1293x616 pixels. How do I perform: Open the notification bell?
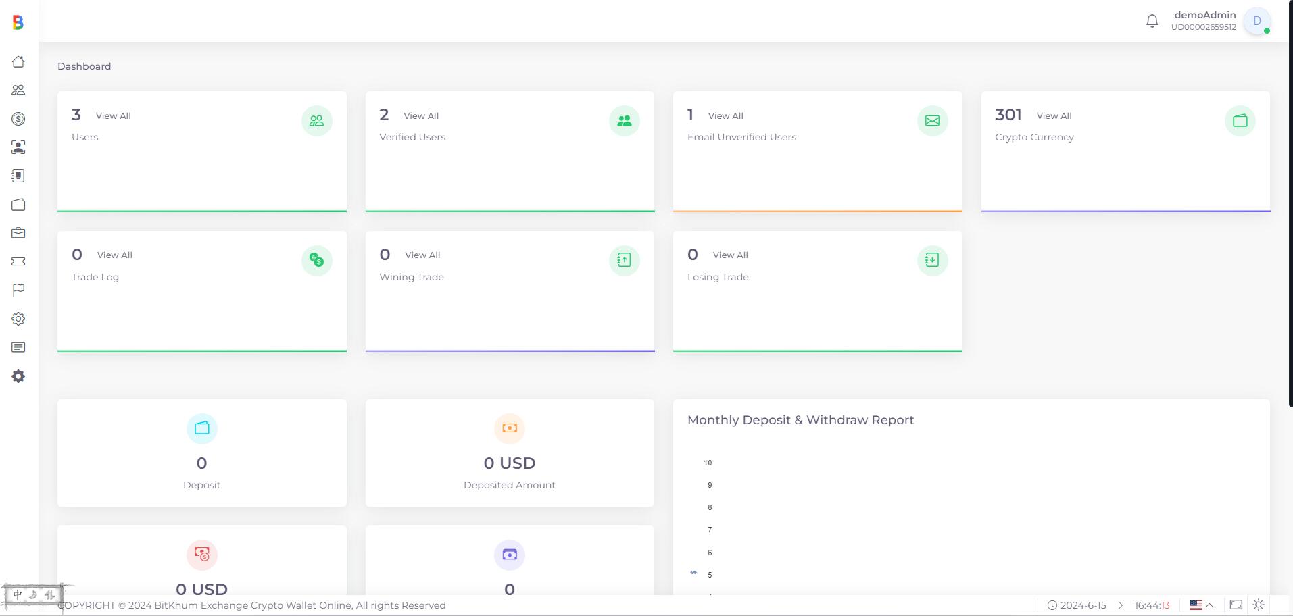coord(1152,21)
